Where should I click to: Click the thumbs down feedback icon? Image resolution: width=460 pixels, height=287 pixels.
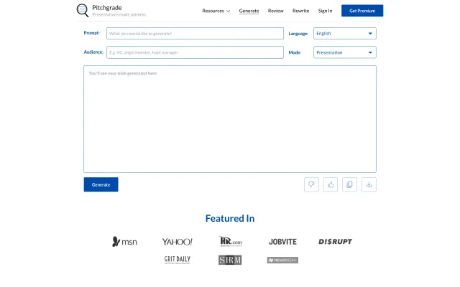[x=311, y=184]
